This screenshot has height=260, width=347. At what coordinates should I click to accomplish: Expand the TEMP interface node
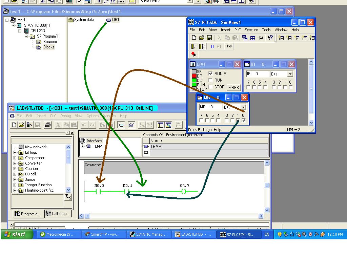[83, 146]
